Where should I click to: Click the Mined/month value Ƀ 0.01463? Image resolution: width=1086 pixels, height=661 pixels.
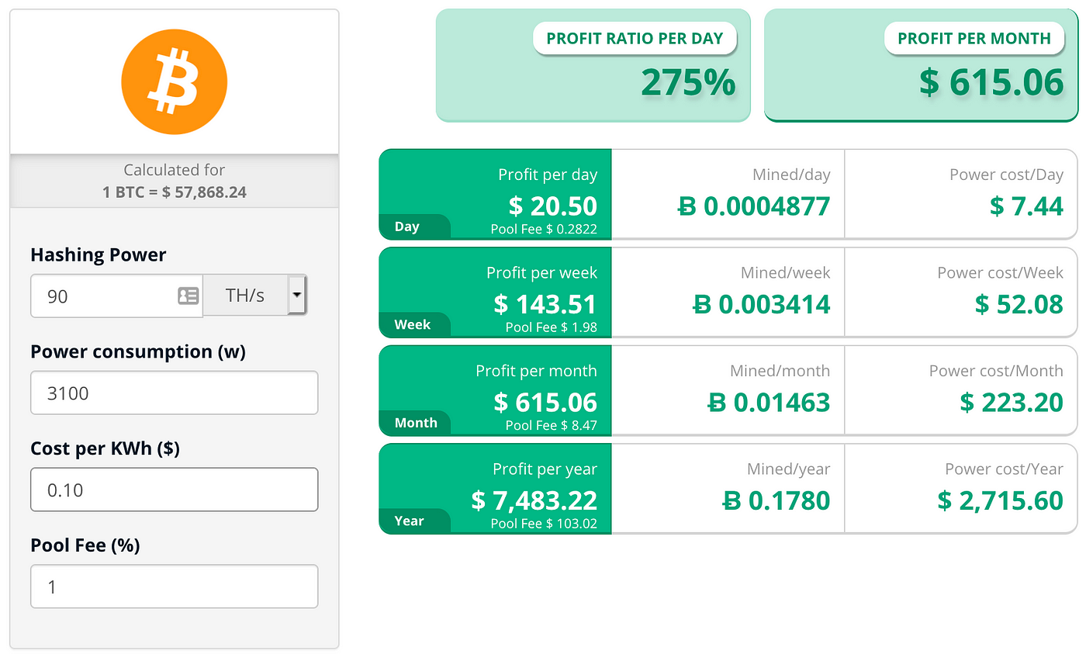769,402
